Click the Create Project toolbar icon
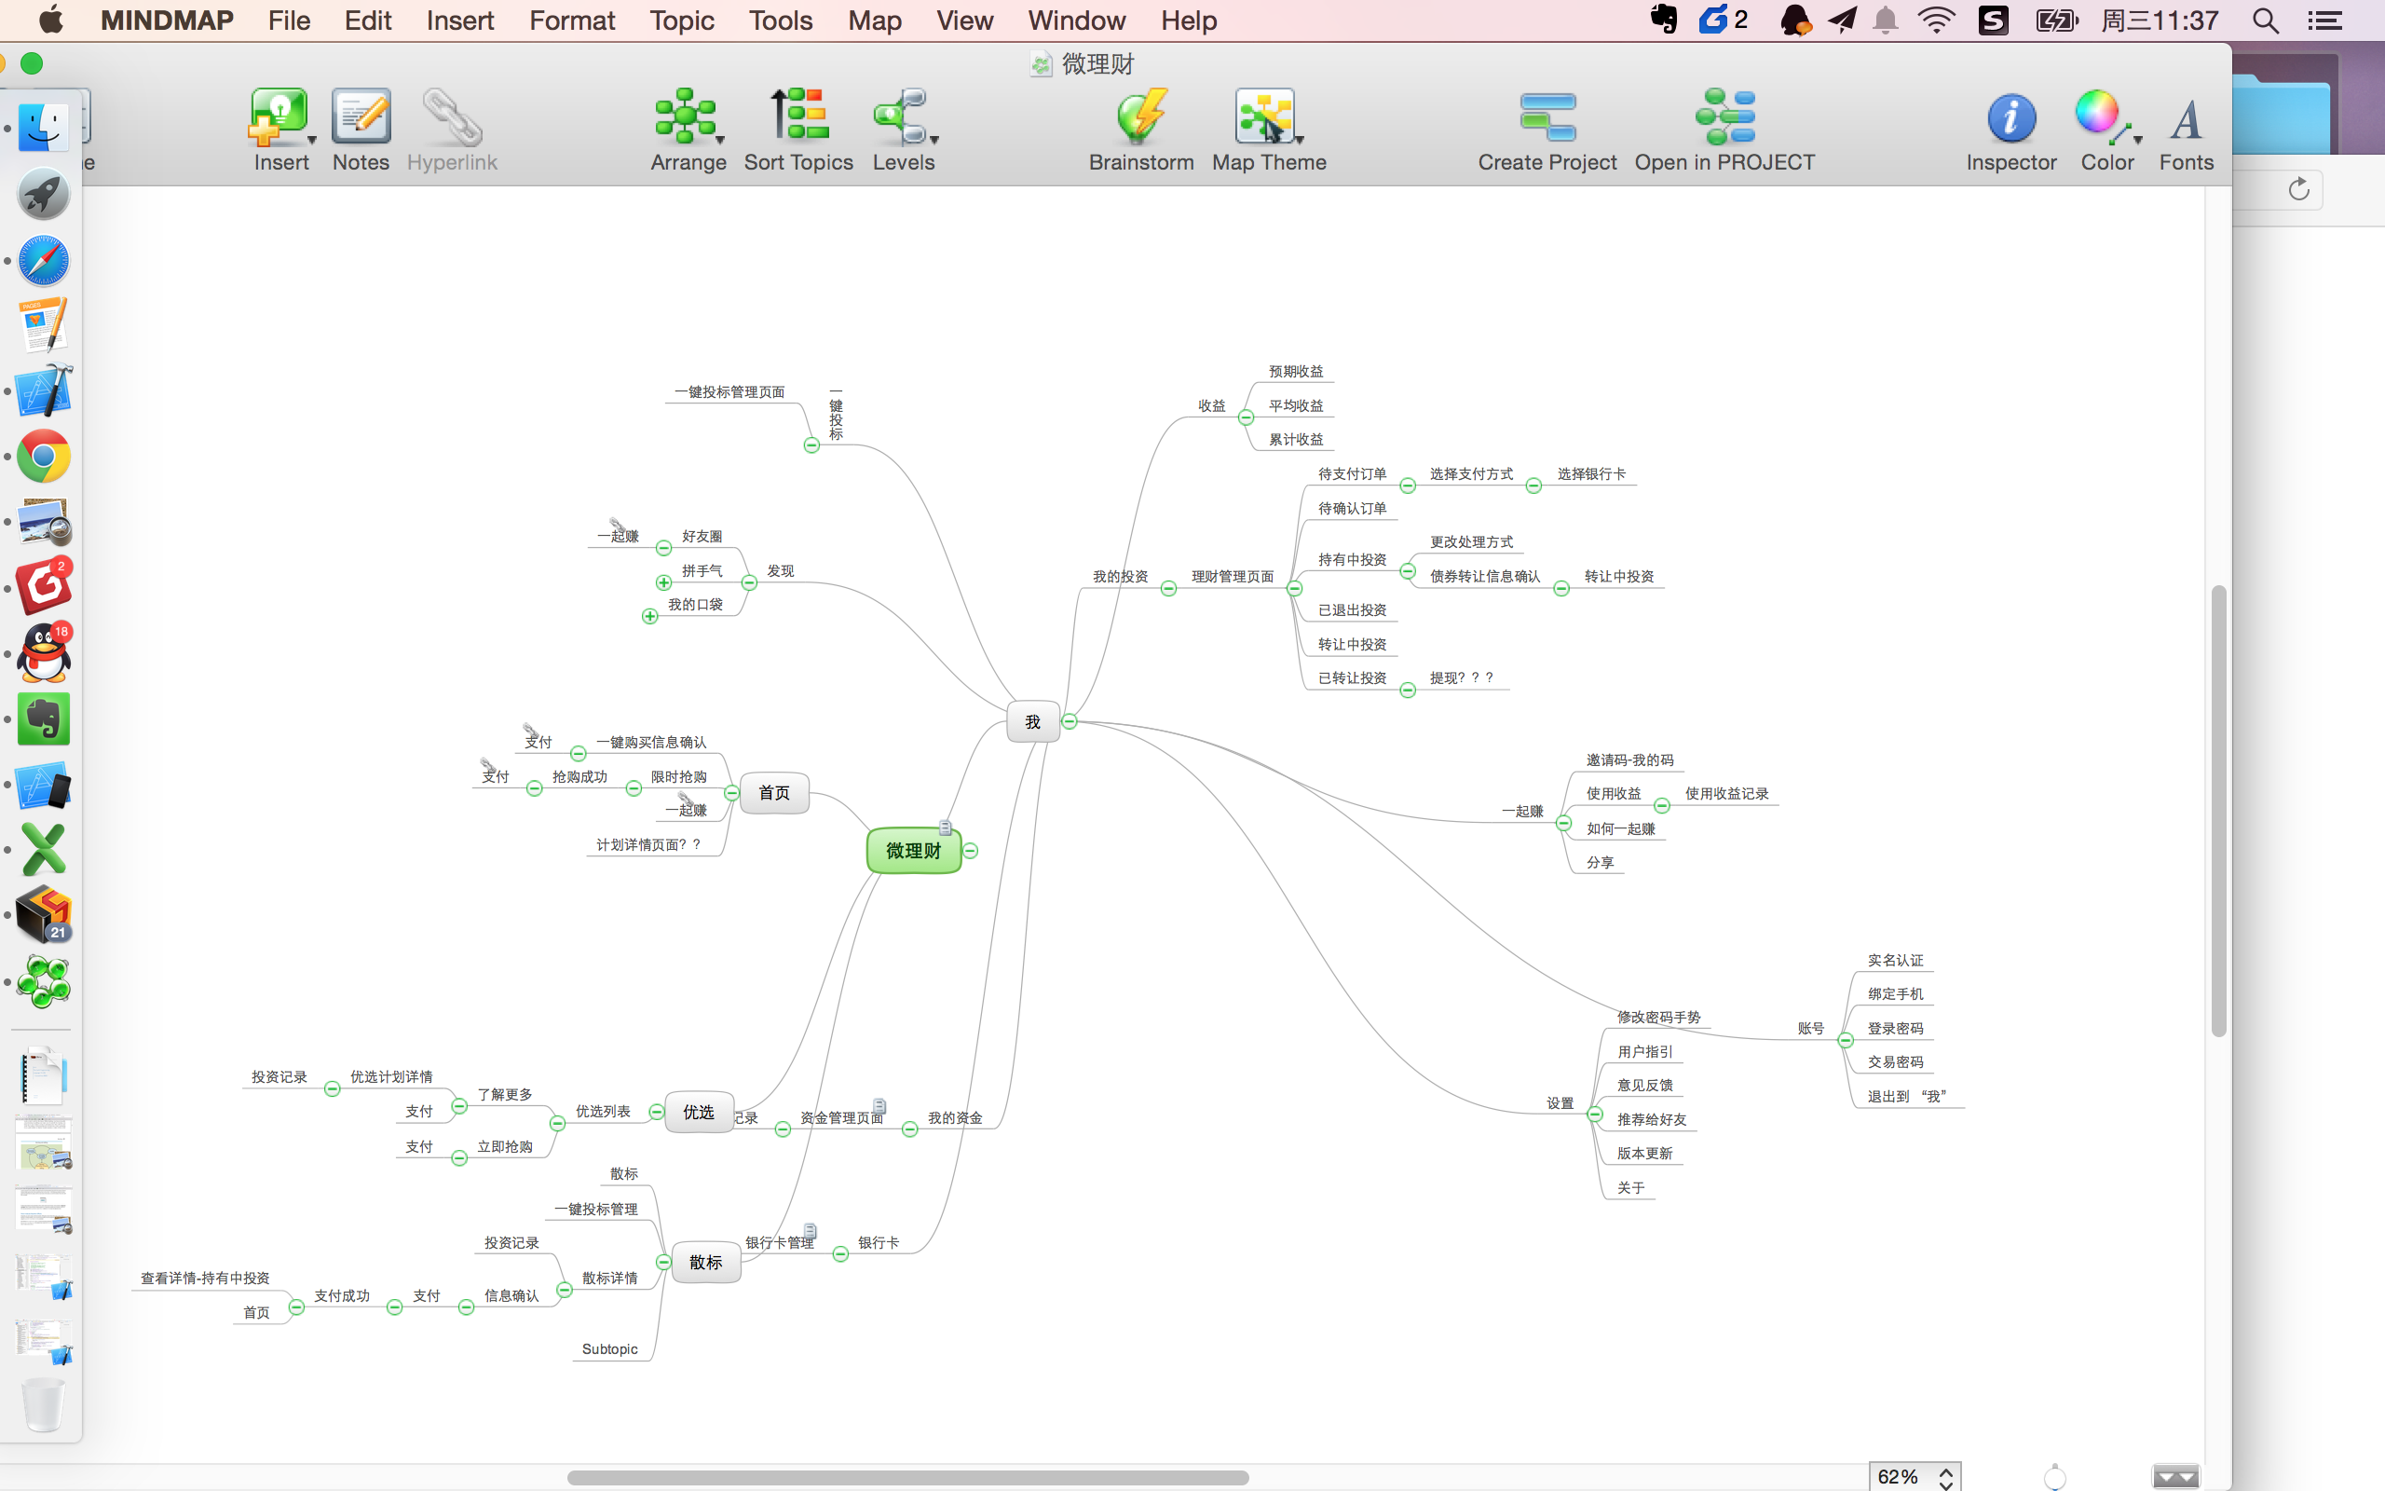 pos(1547,117)
